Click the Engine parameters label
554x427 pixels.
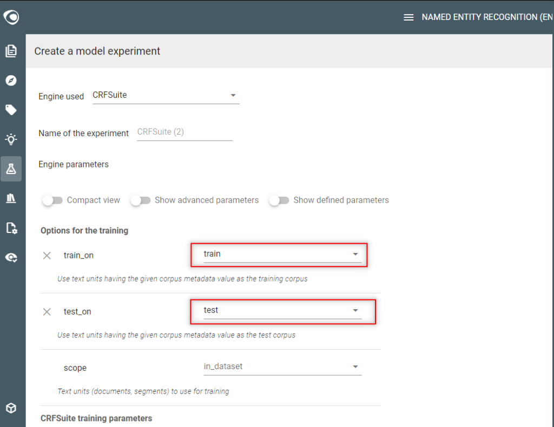coord(74,164)
